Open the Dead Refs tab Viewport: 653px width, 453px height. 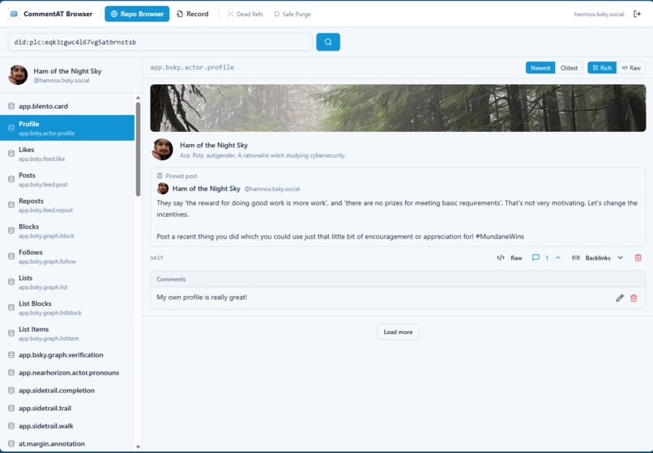tap(245, 14)
